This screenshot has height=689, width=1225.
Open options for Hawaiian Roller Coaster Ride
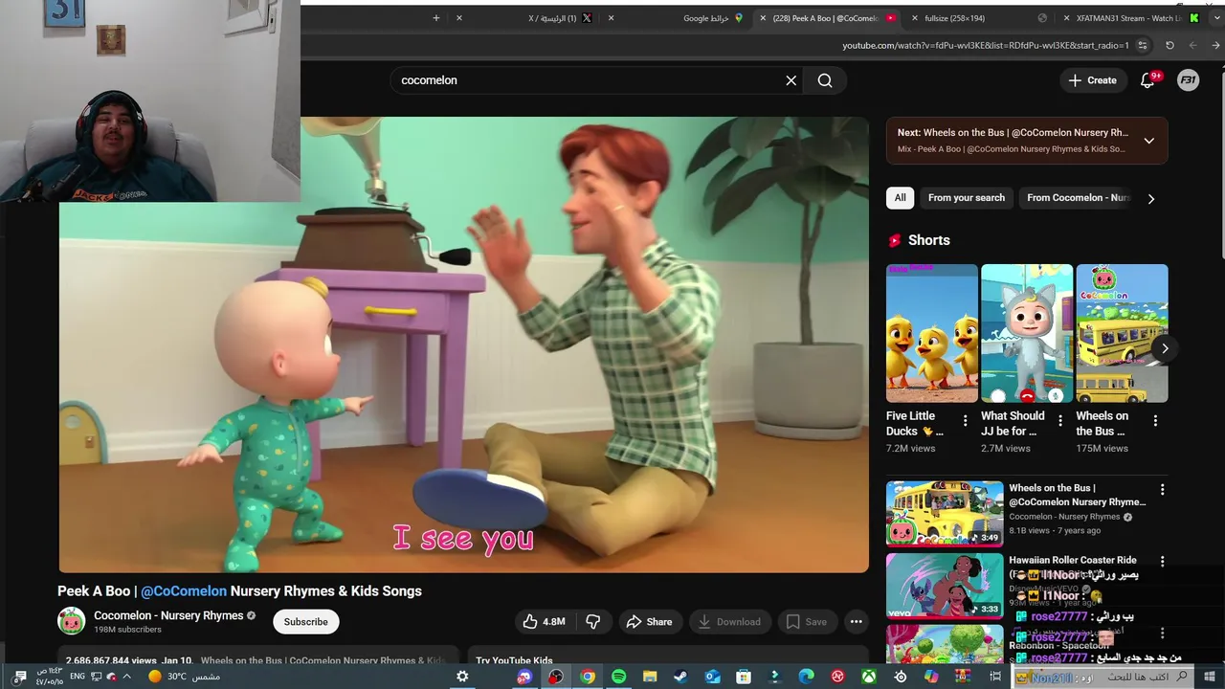[x=1163, y=562]
